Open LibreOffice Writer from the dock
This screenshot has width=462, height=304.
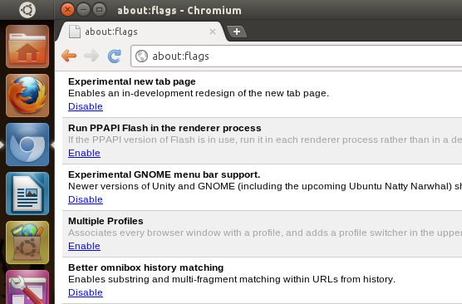pos(27,194)
